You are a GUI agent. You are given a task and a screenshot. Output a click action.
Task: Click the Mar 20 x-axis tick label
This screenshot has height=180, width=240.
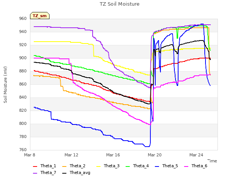tap(154, 155)
